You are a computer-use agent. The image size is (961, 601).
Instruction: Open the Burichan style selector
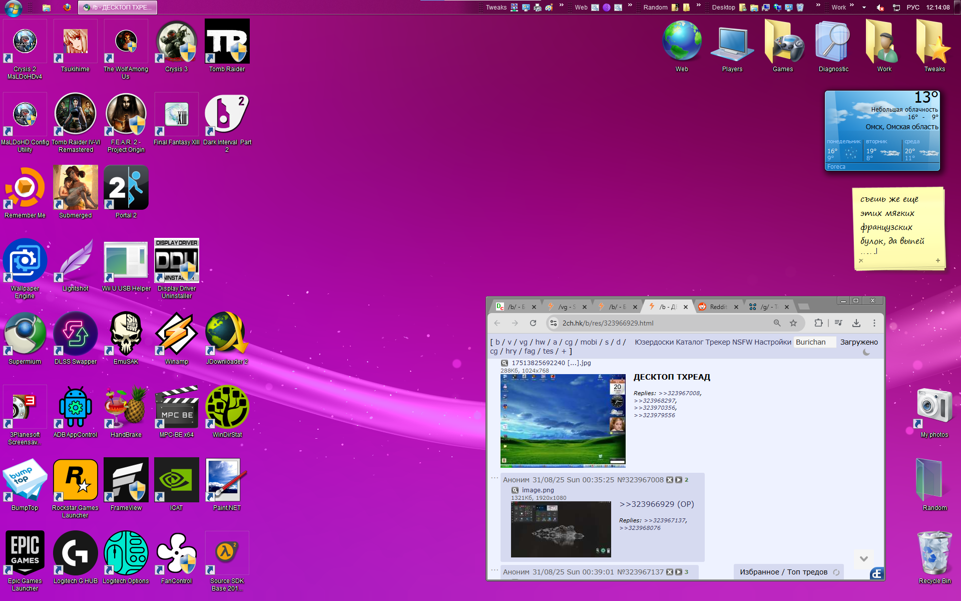coord(815,342)
